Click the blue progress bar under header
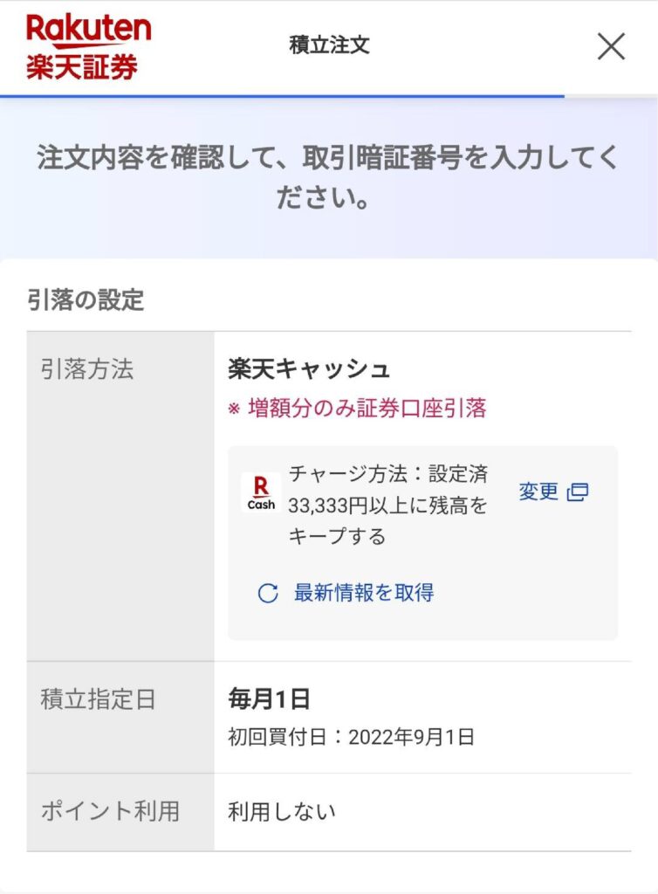 click(x=283, y=96)
